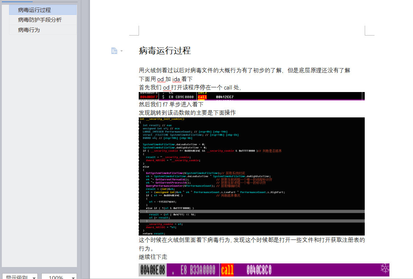413x279 pixels.
Task: Select the __security_init_cookie code screenshot
Action: [x=252, y=176]
